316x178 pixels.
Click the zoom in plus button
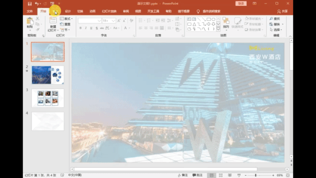click(x=273, y=175)
